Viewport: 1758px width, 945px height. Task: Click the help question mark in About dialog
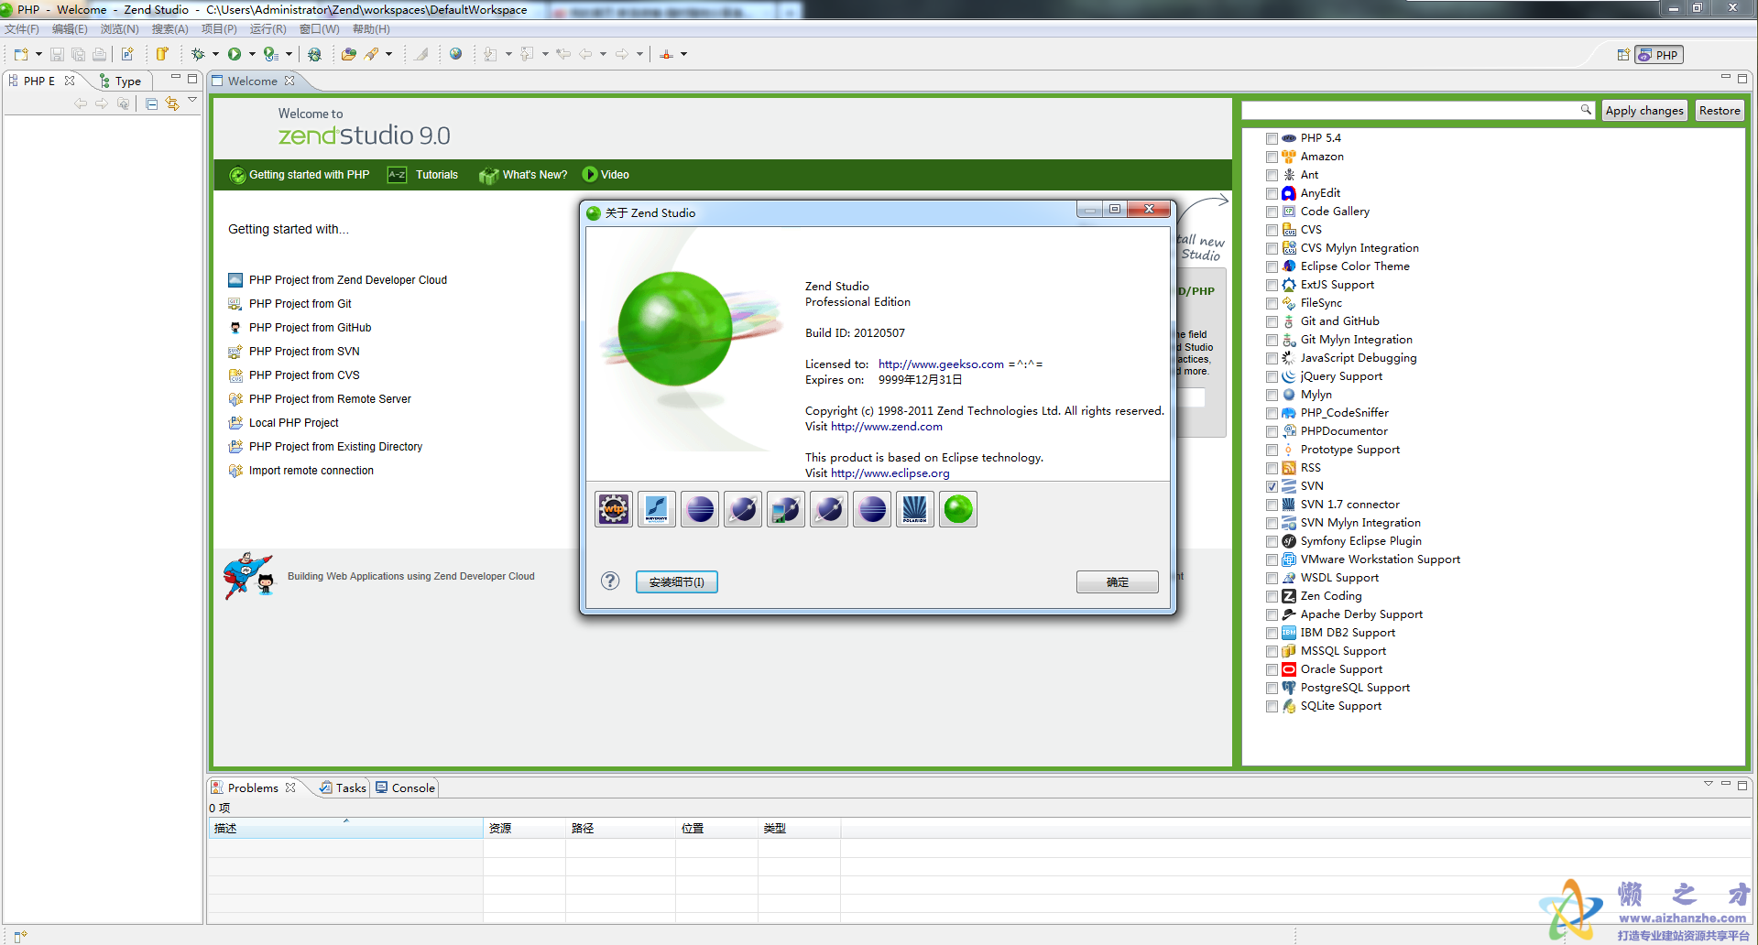[x=610, y=581]
